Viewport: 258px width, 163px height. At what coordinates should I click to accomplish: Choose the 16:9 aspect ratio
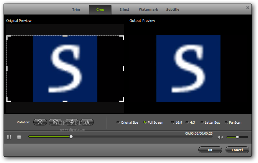click(176, 122)
